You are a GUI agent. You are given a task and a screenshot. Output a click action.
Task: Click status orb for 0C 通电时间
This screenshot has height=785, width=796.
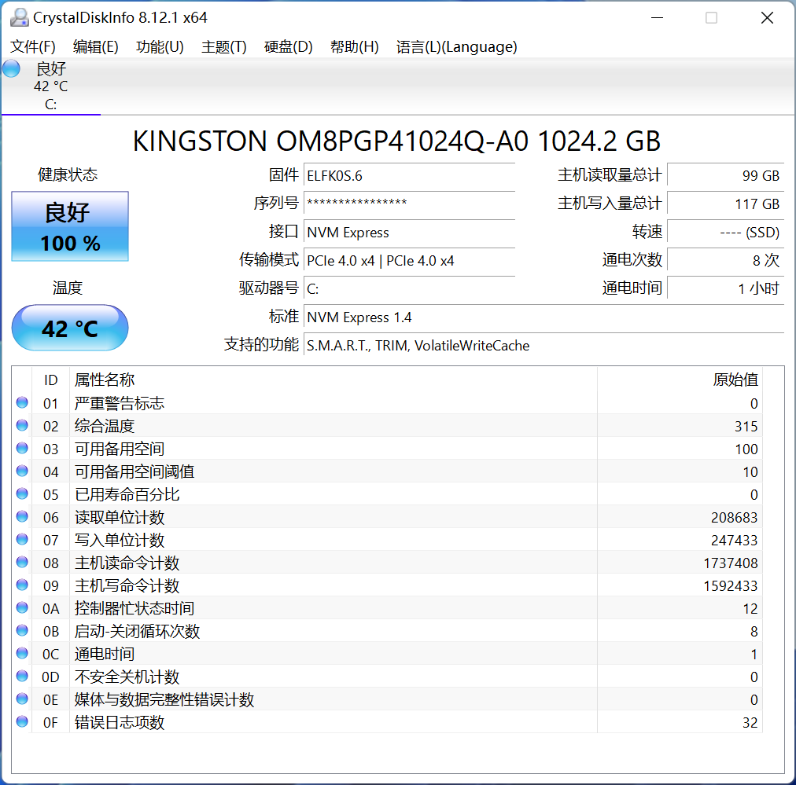click(x=22, y=653)
